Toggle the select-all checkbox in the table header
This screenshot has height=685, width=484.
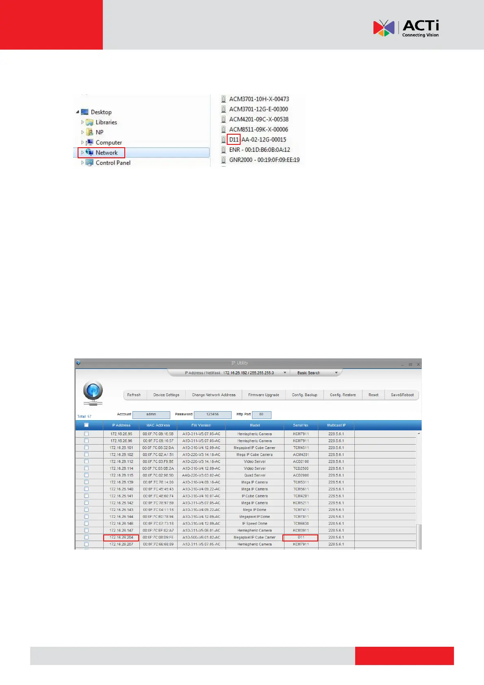pyautogui.click(x=86, y=425)
